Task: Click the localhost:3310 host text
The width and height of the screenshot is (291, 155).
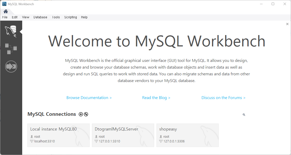Action: click(x=44, y=141)
